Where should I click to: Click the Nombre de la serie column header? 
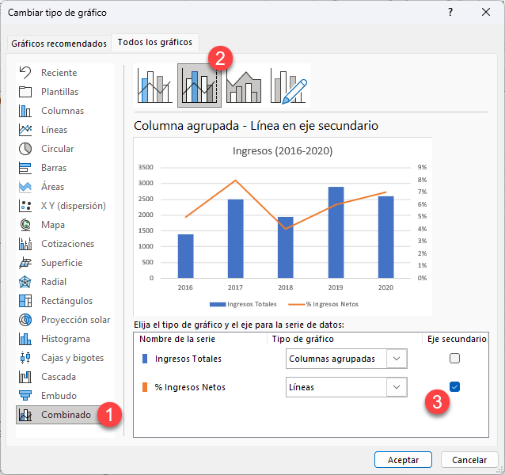[177, 339]
